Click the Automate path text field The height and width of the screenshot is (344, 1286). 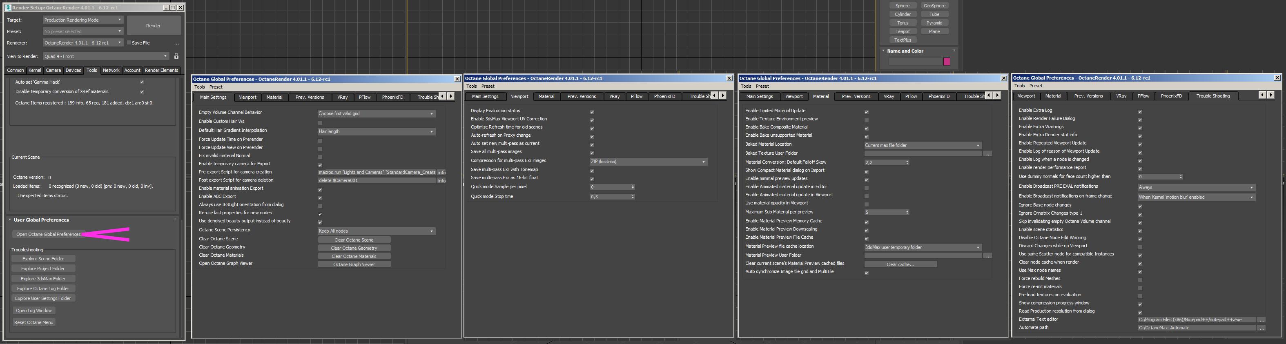pyautogui.click(x=1197, y=328)
